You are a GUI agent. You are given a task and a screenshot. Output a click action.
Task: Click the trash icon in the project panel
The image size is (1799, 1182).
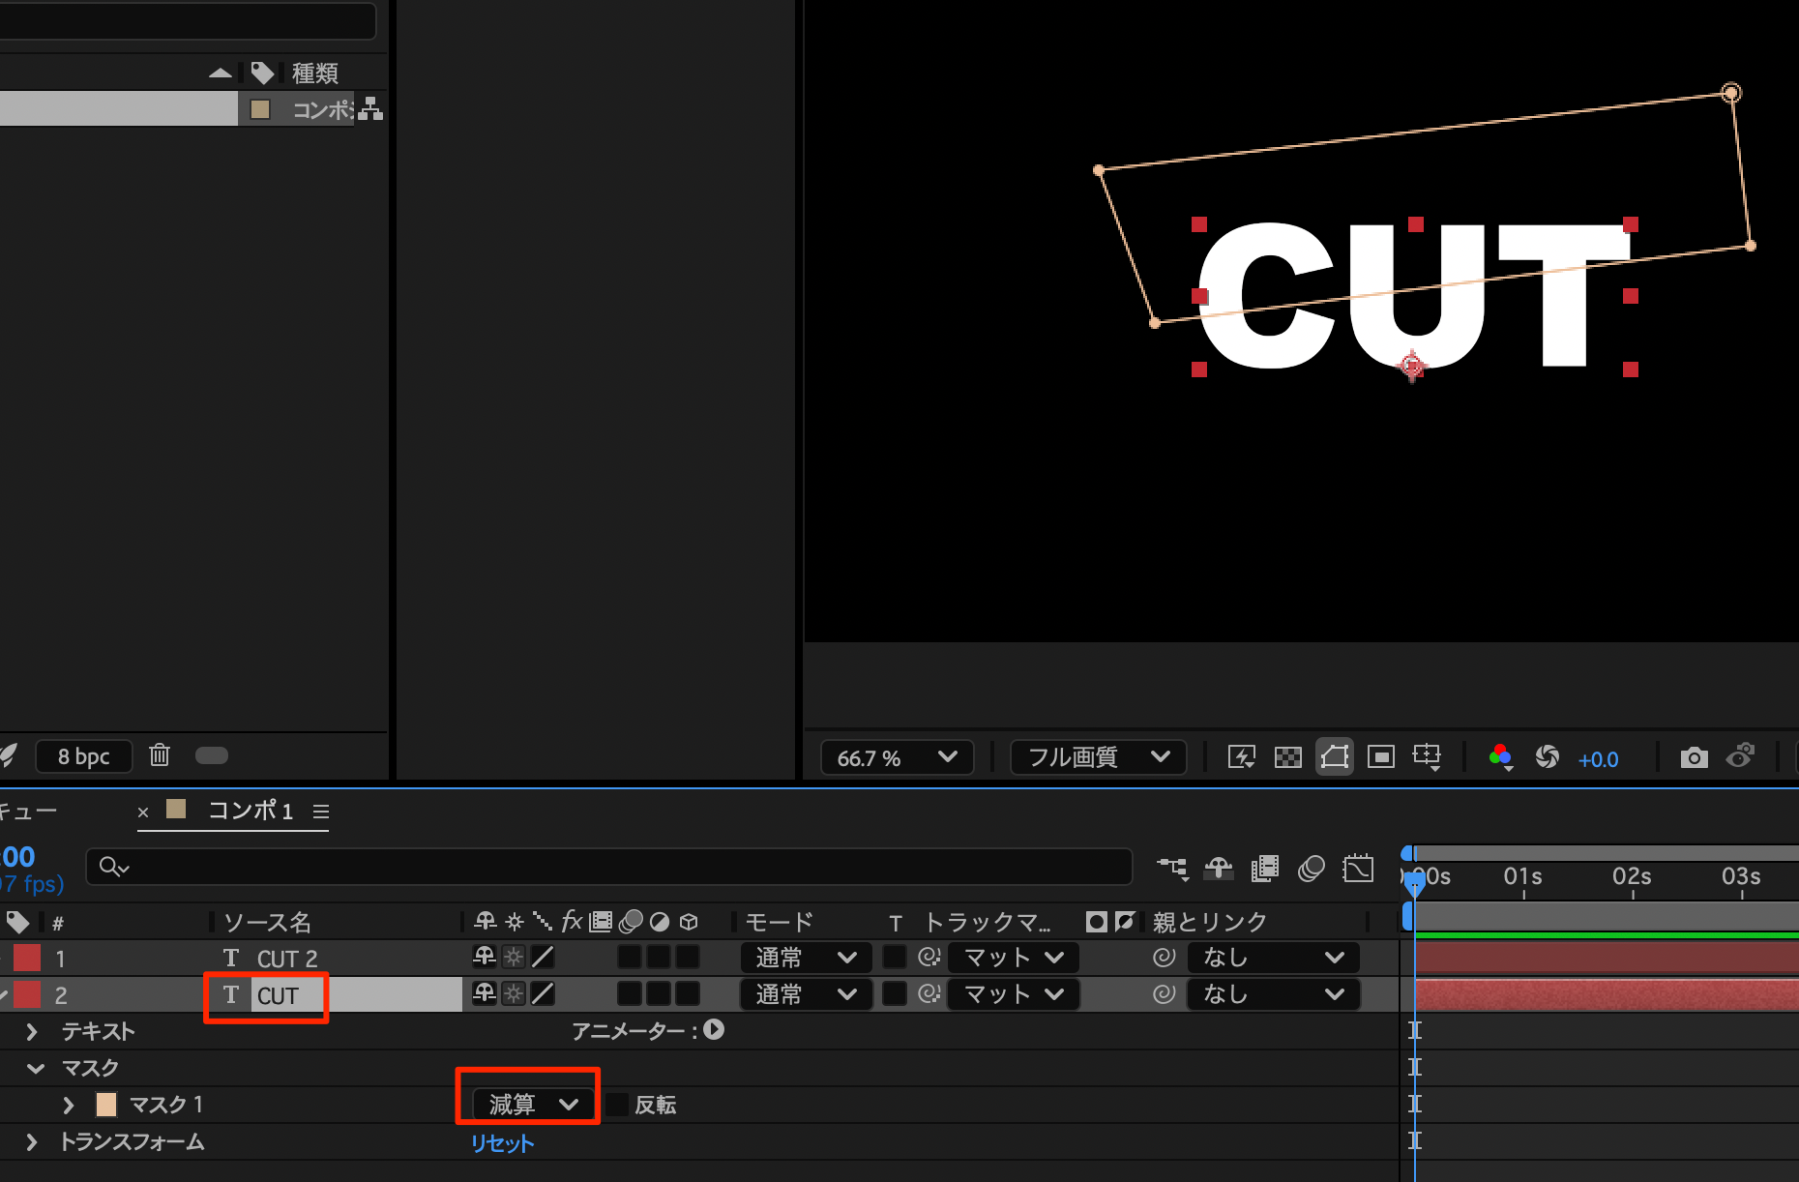[x=160, y=755]
